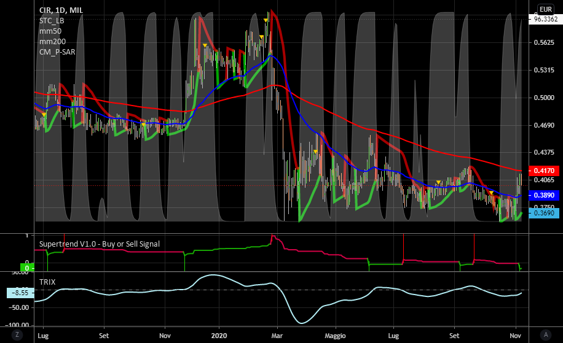
Task: Click the green 0 Supertrend value label
Action: click(x=27, y=268)
